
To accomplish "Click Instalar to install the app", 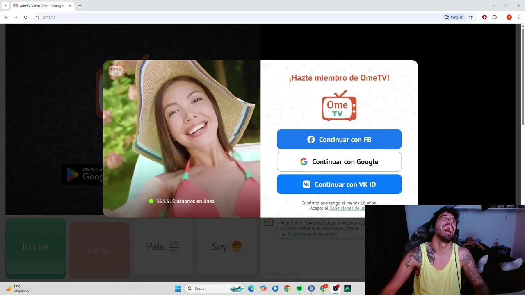I will click(453, 17).
